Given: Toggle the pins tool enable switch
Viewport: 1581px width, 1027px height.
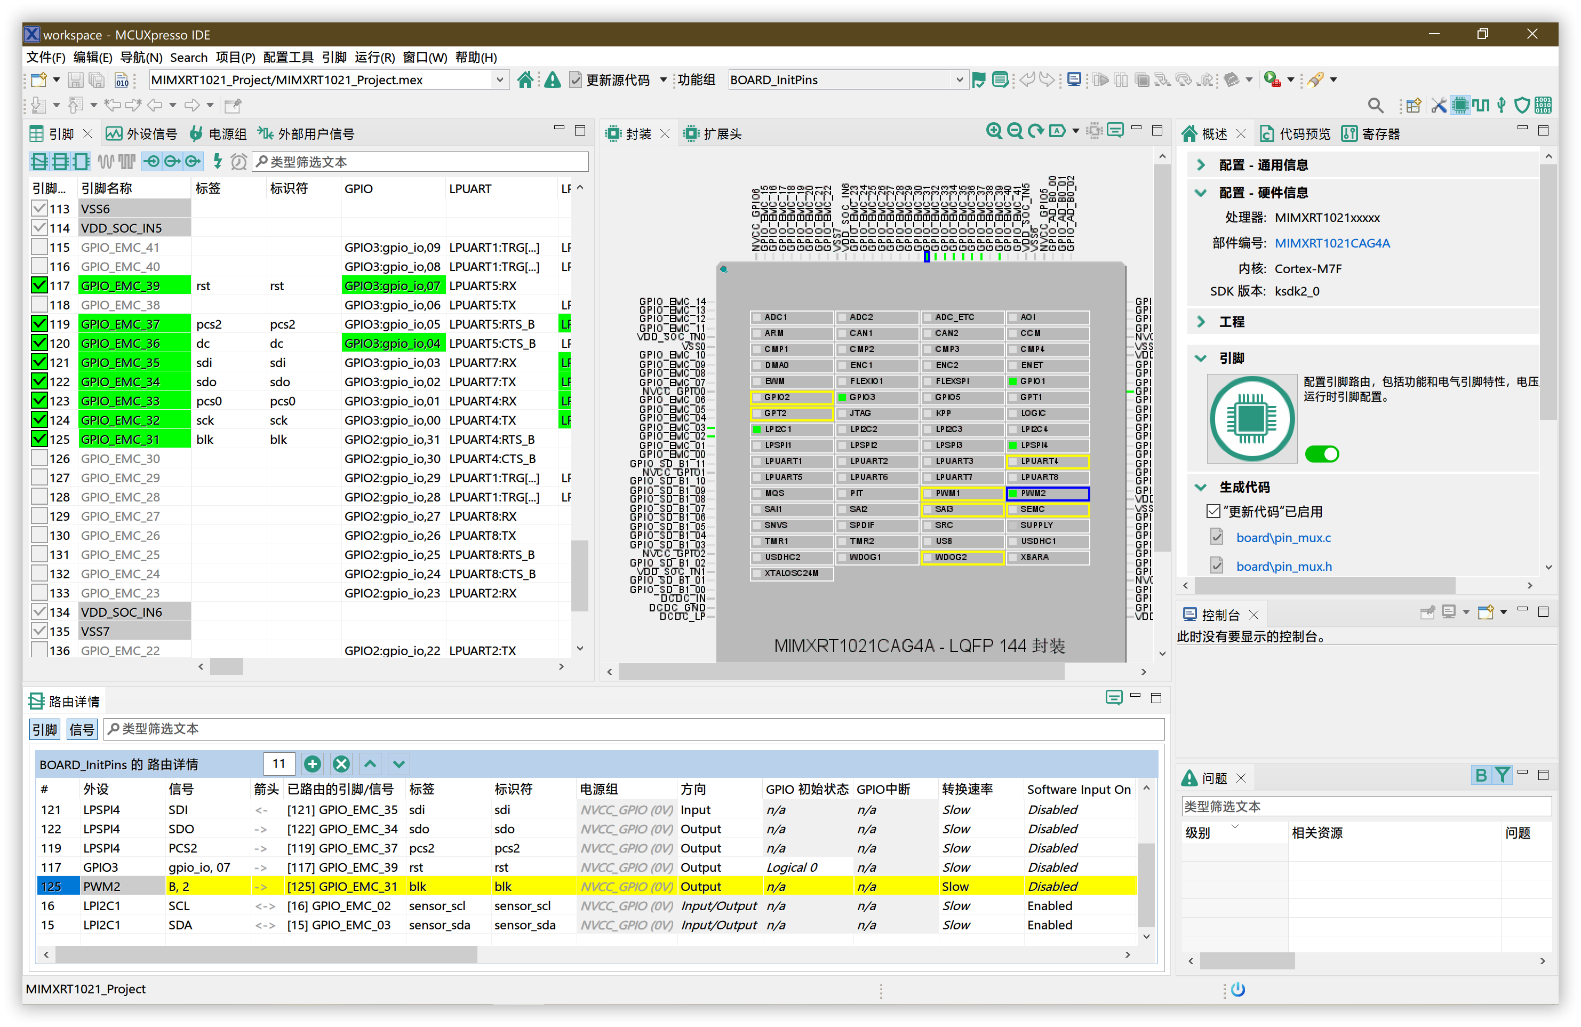Looking at the screenshot, I should pyautogui.click(x=1322, y=453).
